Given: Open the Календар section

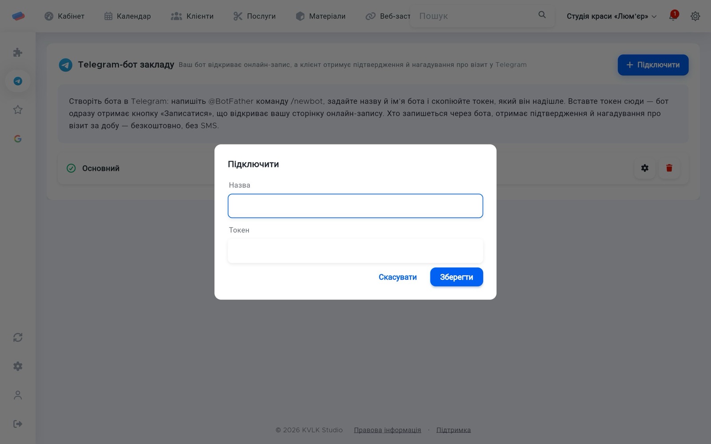Looking at the screenshot, I should 128,16.
